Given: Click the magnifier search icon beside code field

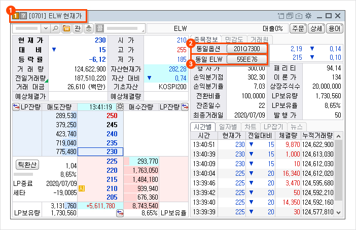Looking at the screenshot, I should 55,28.
